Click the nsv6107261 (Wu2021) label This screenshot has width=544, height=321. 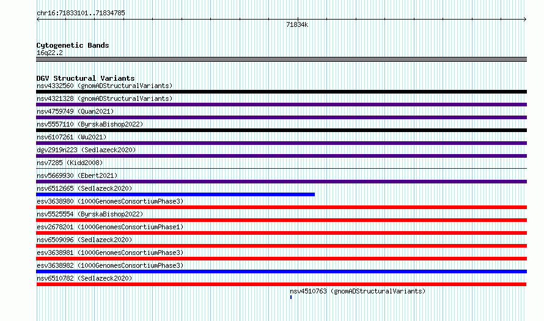72,137
